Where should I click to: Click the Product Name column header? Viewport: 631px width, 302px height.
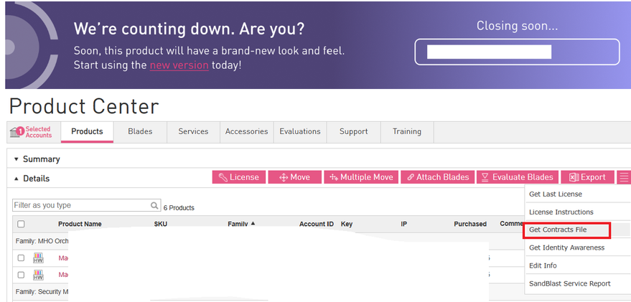[80, 224]
